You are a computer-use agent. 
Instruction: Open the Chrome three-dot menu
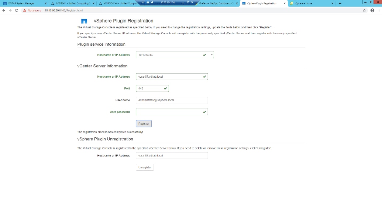379,10
